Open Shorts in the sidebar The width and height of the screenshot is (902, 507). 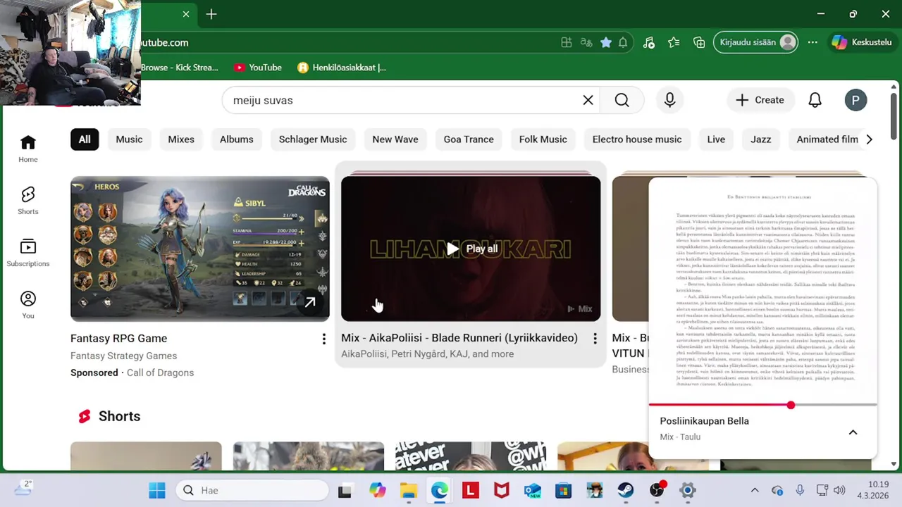[28, 200]
